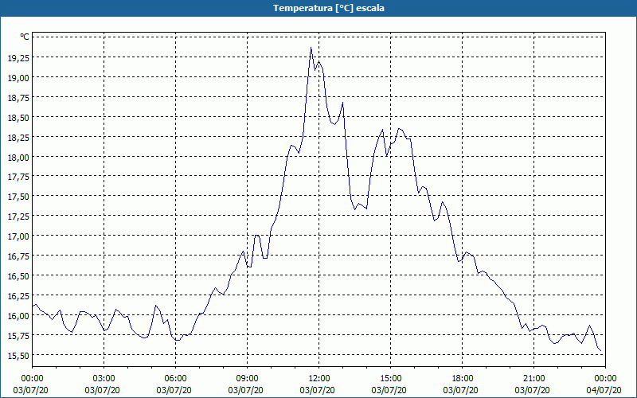
Task: Click the 16,00 y-axis value
Action: 18,315
